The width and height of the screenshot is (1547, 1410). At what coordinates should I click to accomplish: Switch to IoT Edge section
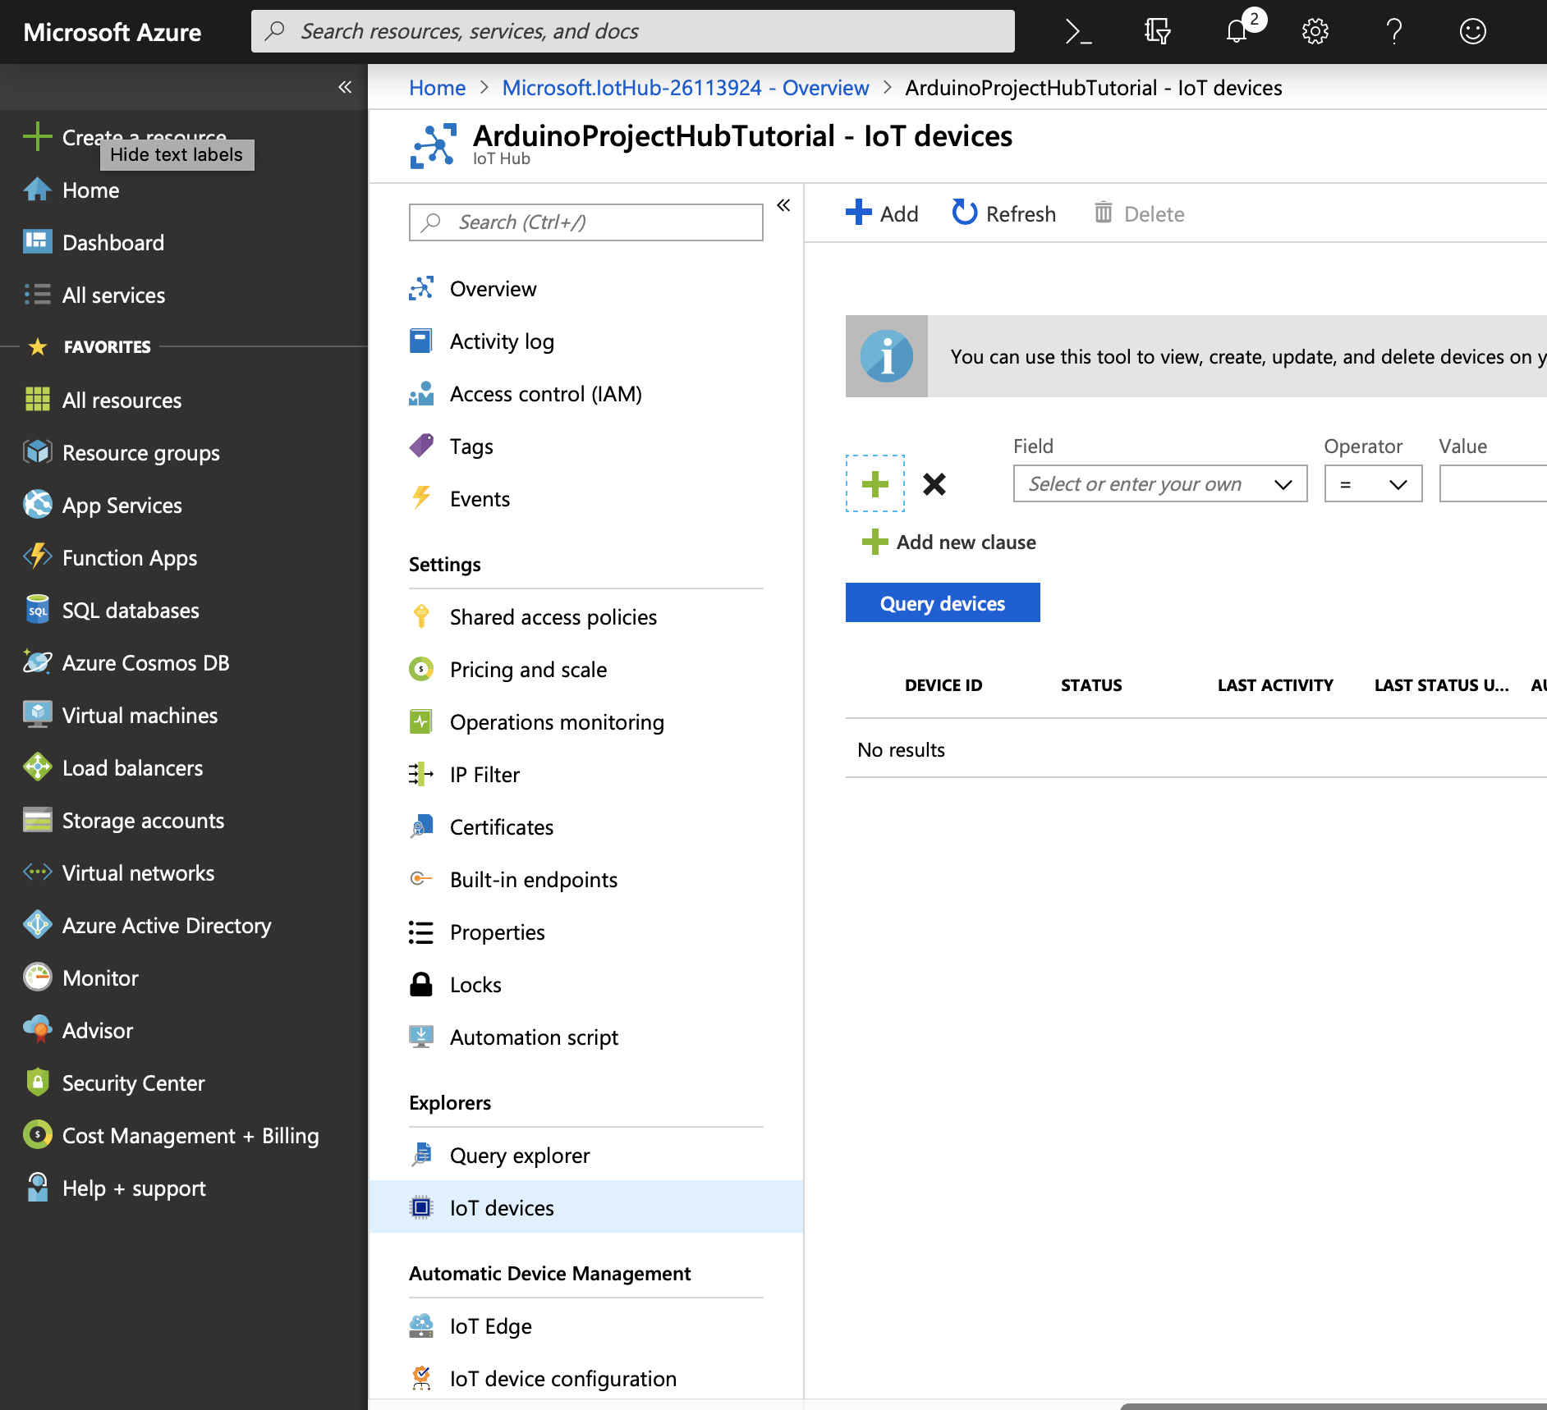click(x=490, y=1325)
